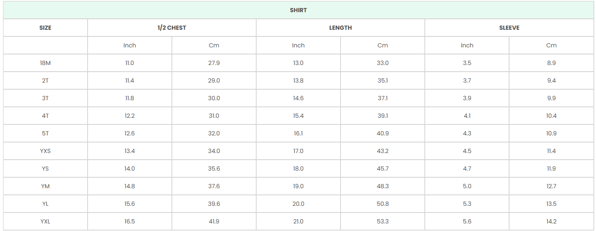Select the 33.0 length cm value
596x231 pixels.
click(383, 63)
